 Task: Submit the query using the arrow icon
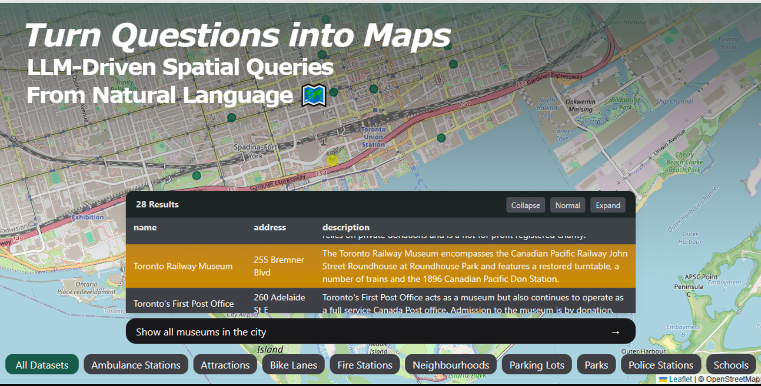pyautogui.click(x=615, y=331)
